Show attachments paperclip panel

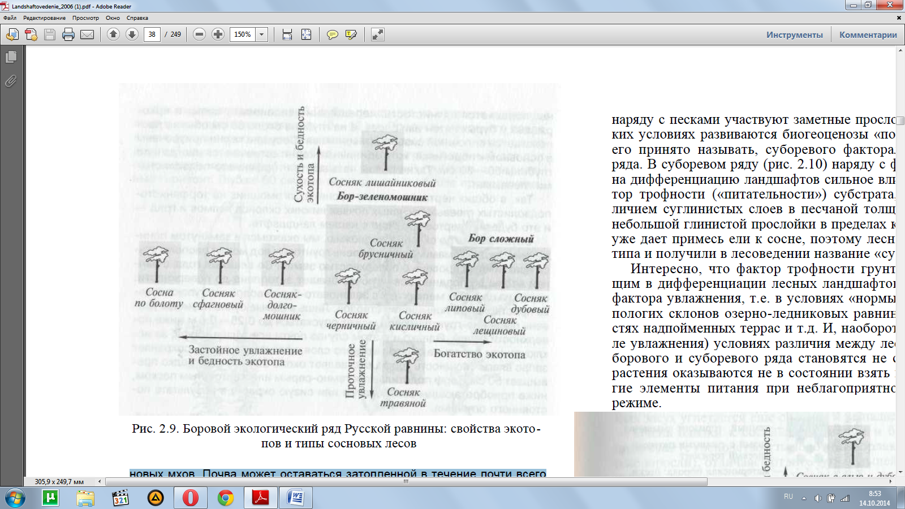pyautogui.click(x=11, y=81)
